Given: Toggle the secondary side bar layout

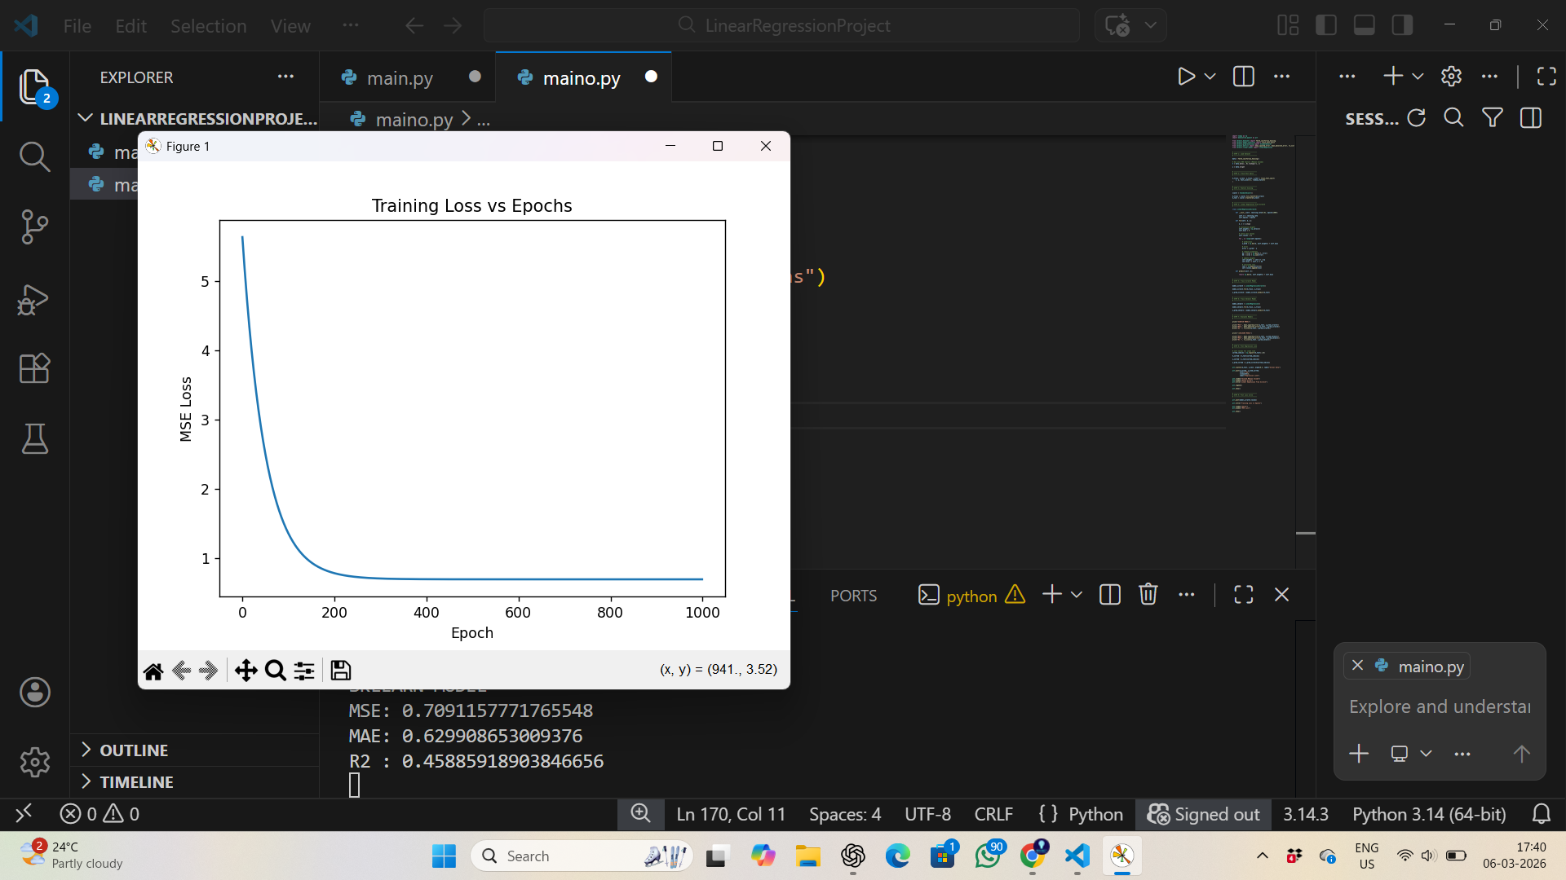Looking at the screenshot, I should (1403, 25).
